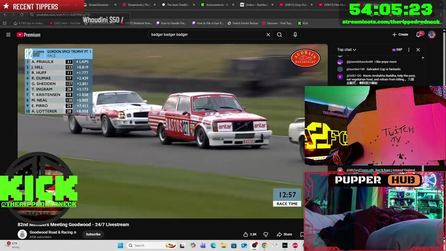Clear the badger badger badger search text
446x251 pixels.
[268, 35]
